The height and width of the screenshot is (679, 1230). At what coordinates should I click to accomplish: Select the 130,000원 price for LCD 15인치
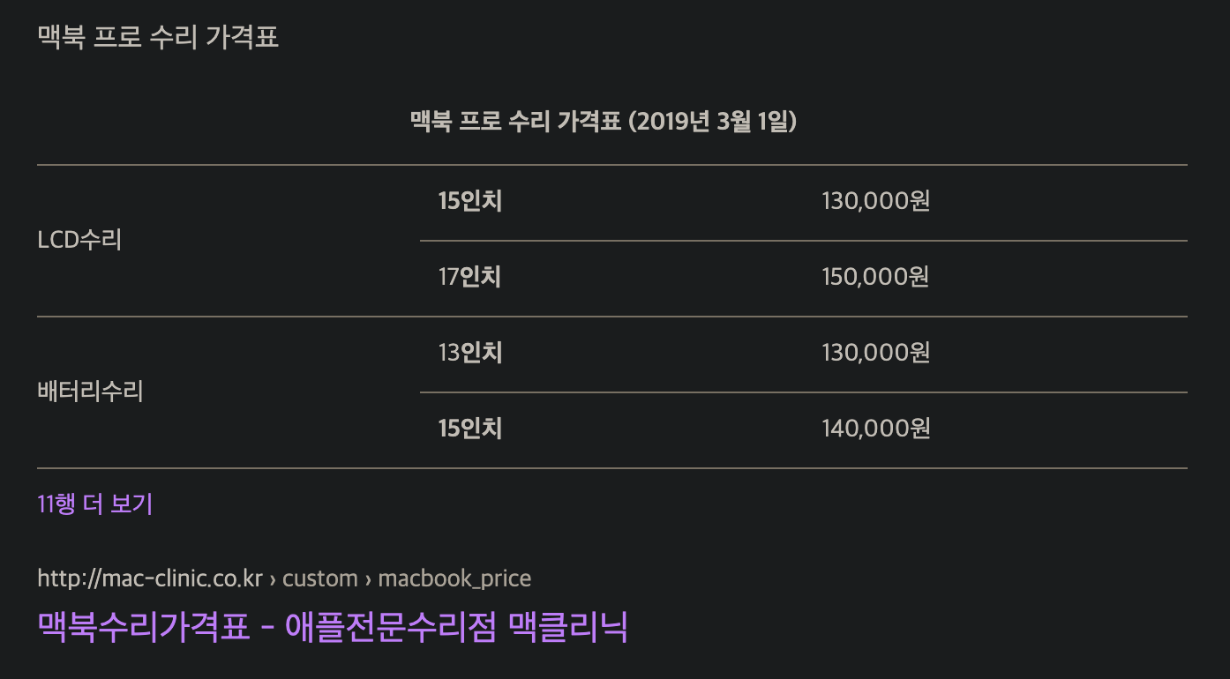(x=875, y=202)
